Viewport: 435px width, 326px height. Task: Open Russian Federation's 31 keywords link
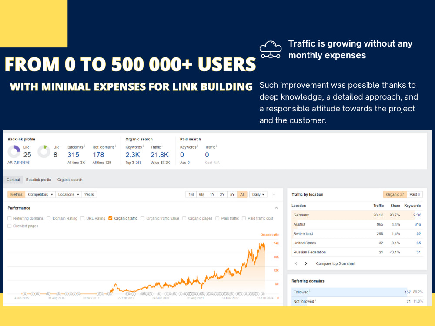[418, 252]
